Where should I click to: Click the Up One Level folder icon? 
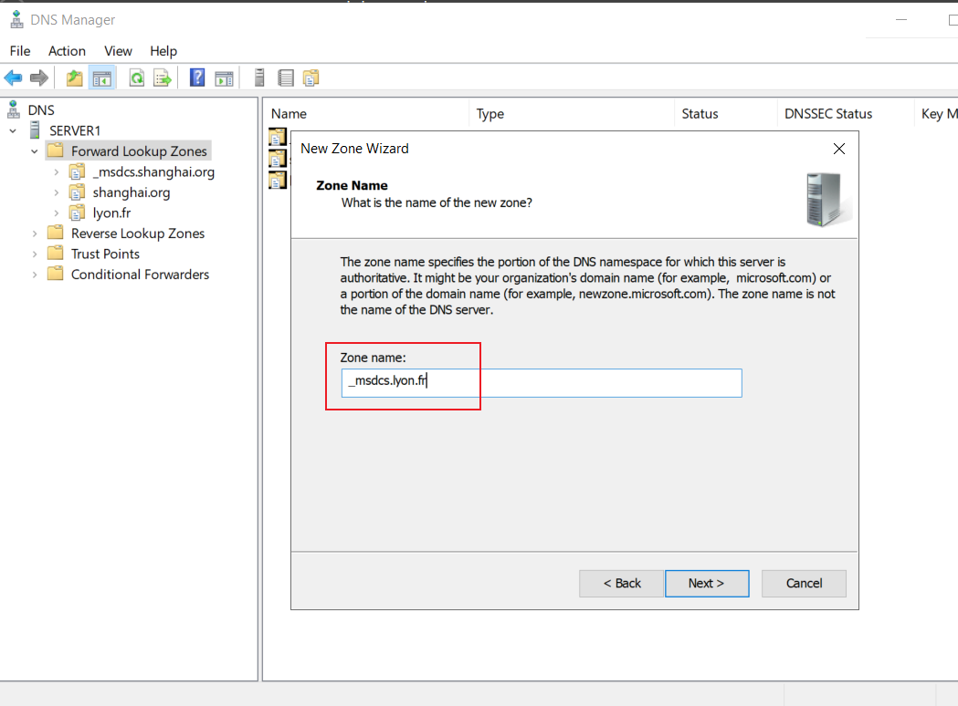pyautogui.click(x=75, y=78)
